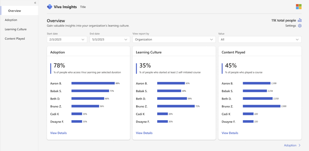This screenshot has width=309, height=151.
Task: Click Cadi K name in Adoption card
Action: [x=54, y=114]
